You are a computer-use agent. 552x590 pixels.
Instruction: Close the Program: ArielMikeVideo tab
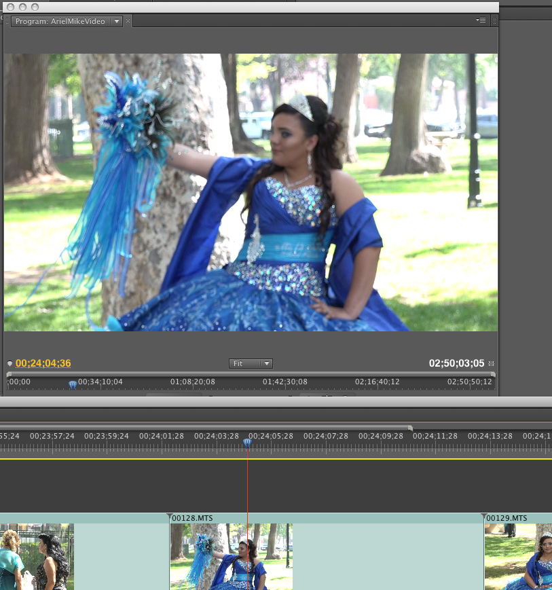click(128, 21)
